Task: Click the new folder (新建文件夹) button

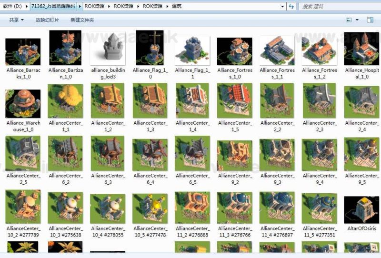Action: 82,20
